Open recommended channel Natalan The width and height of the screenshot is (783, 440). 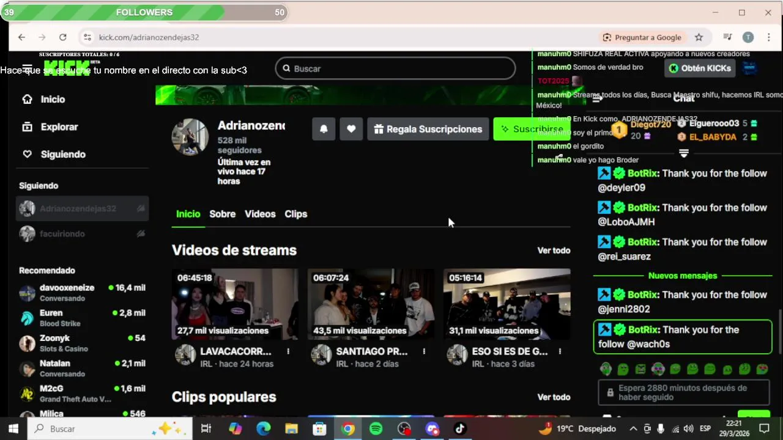click(82, 368)
